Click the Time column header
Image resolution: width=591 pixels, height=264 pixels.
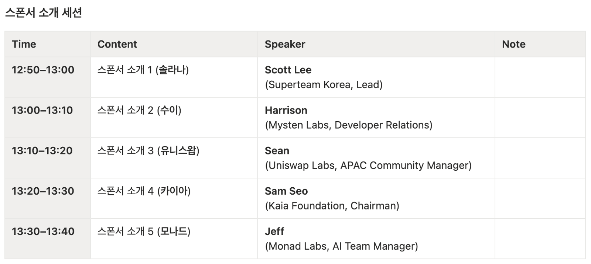click(47, 44)
